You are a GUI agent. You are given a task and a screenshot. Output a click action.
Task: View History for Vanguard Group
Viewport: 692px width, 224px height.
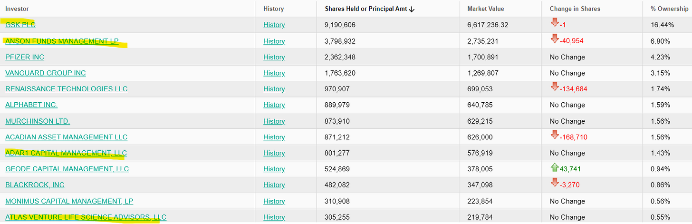tap(274, 73)
